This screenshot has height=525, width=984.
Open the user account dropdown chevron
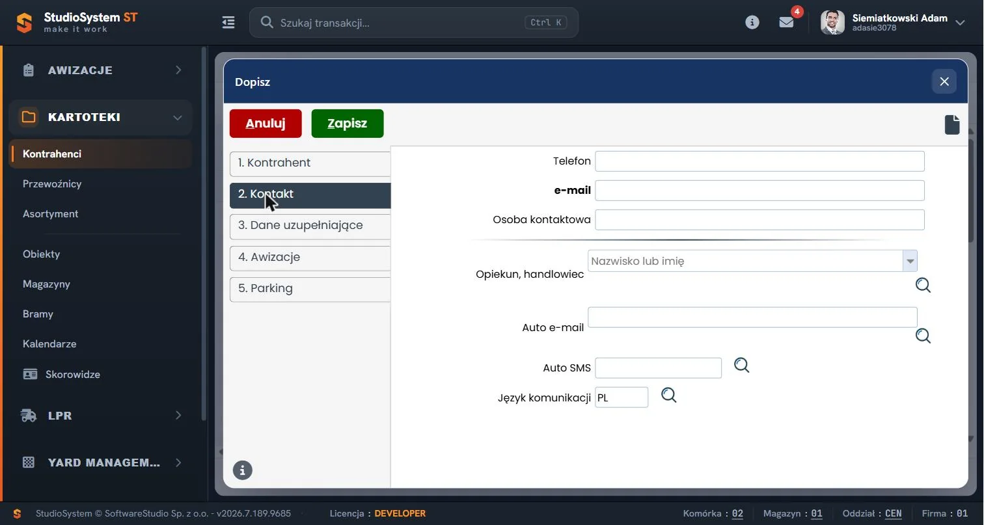[960, 23]
